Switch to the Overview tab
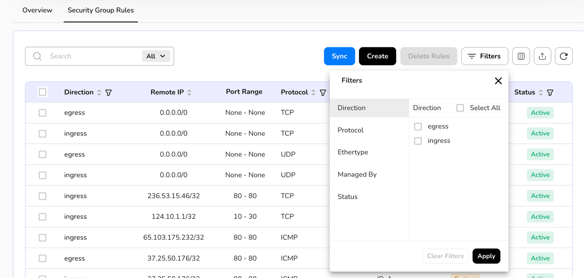Image resolution: width=584 pixels, height=278 pixels. click(x=37, y=10)
